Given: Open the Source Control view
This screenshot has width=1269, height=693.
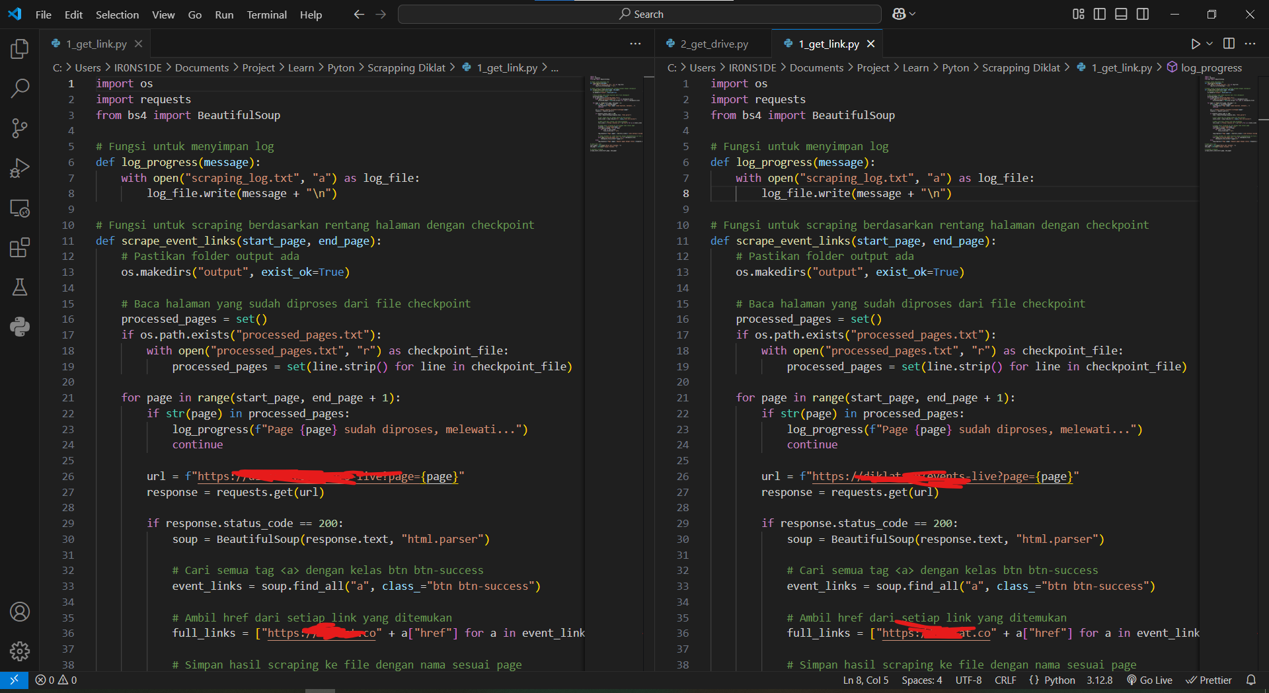Looking at the screenshot, I should tap(20, 128).
